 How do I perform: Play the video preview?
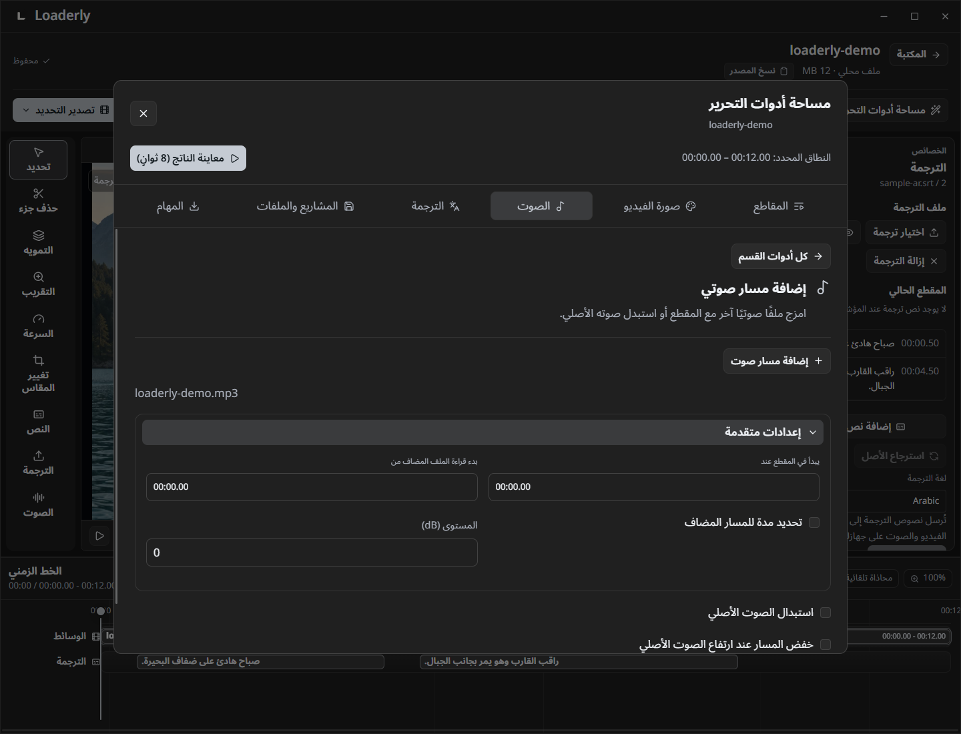pos(99,536)
